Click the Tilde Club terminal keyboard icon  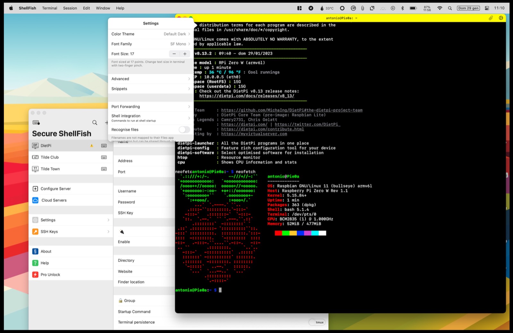104,157
